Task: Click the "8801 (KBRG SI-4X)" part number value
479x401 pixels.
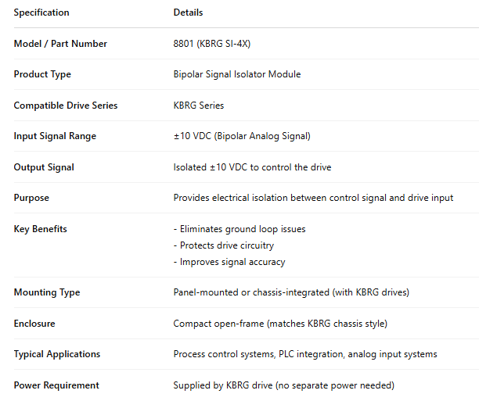Action: [214, 44]
